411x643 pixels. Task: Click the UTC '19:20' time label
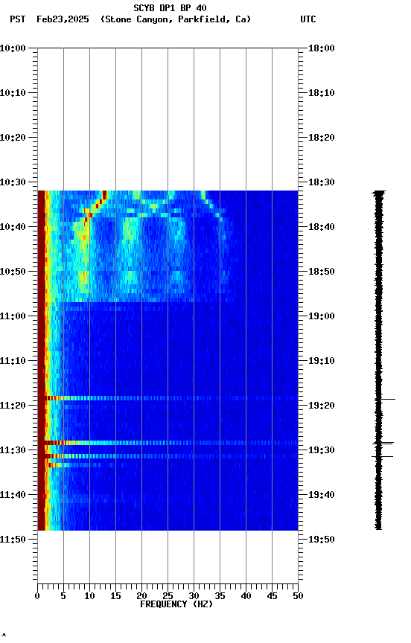[322, 406]
